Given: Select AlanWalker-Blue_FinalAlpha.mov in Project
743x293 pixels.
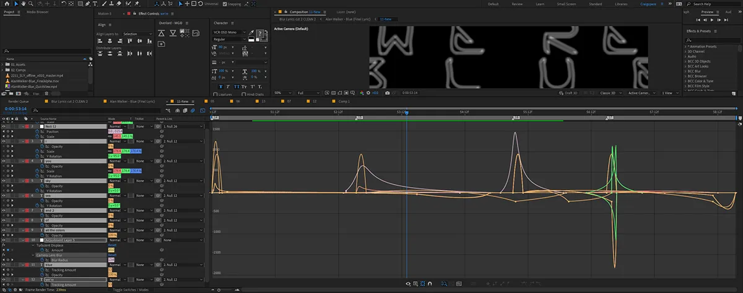Looking at the screenshot, I should coord(35,81).
